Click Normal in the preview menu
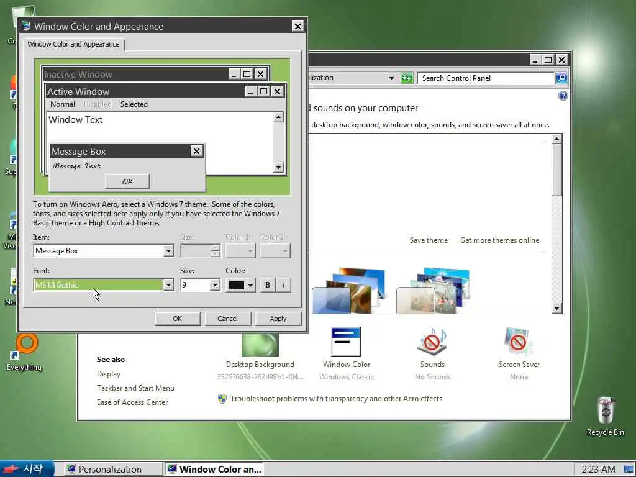The width and height of the screenshot is (636, 477). (63, 104)
